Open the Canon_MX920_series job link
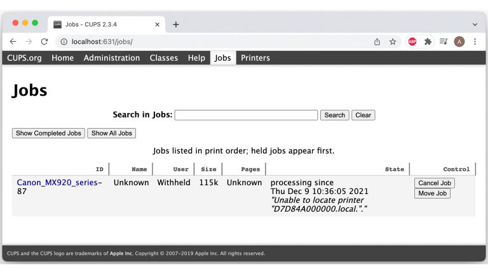Viewport: 488px width, 274px height. [57, 183]
